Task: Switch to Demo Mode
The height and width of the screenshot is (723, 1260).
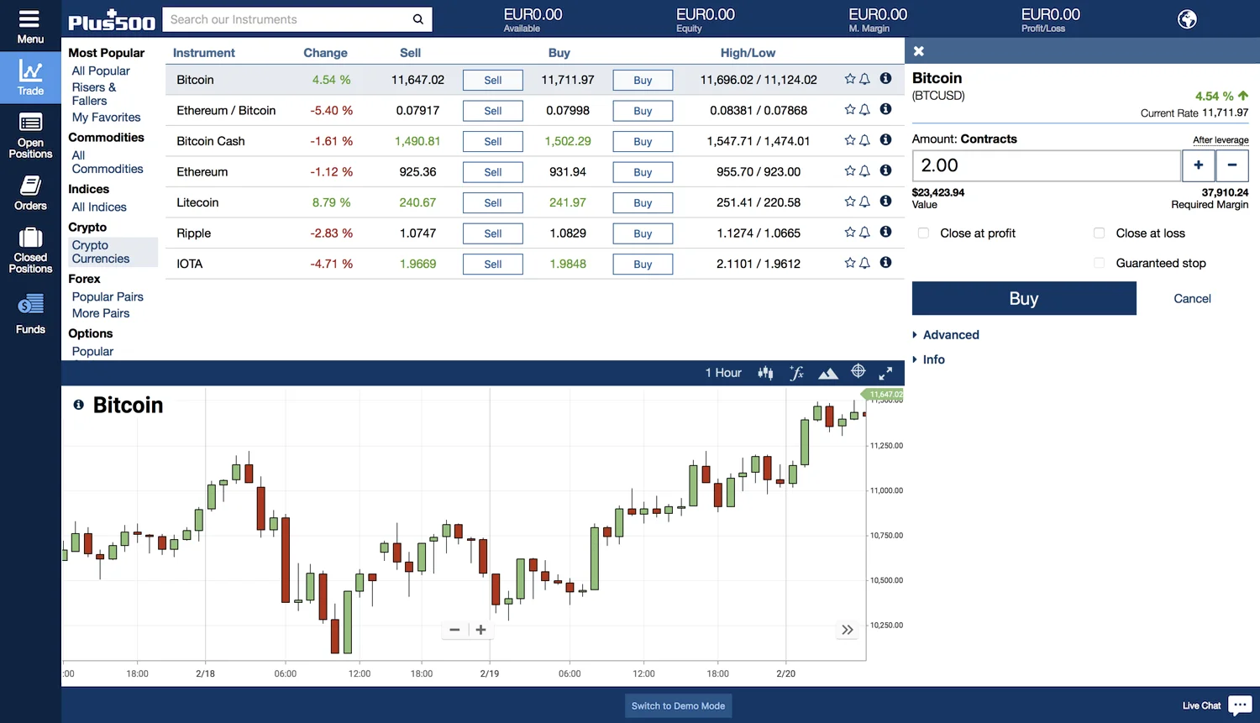Action: (678, 705)
